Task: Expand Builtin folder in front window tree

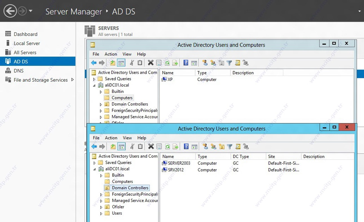Action: click(101, 176)
